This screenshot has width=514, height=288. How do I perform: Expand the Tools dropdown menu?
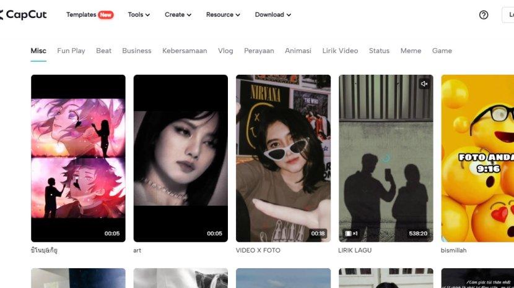click(139, 15)
